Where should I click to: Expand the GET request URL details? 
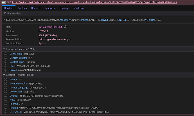[4, 20]
